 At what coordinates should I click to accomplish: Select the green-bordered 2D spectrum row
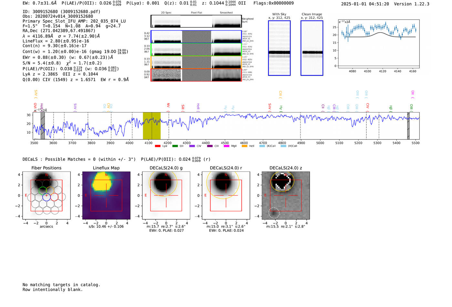pyautogui.click(x=196, y=50)
